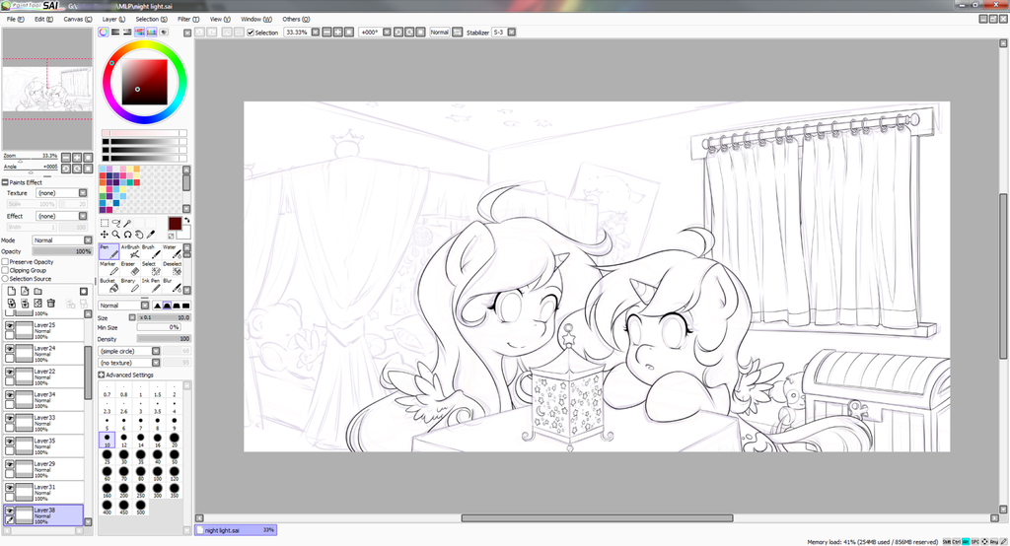Enable Selection Source option
The image size is (1010, 546).
(5, 279)
